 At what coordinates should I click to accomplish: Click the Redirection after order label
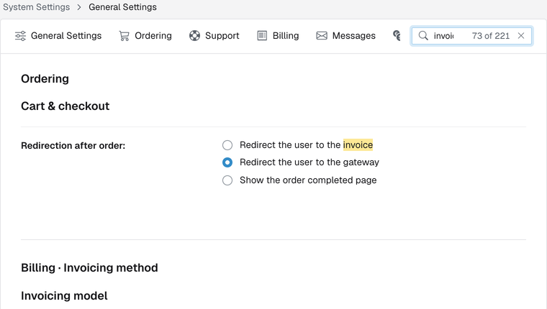73,145
